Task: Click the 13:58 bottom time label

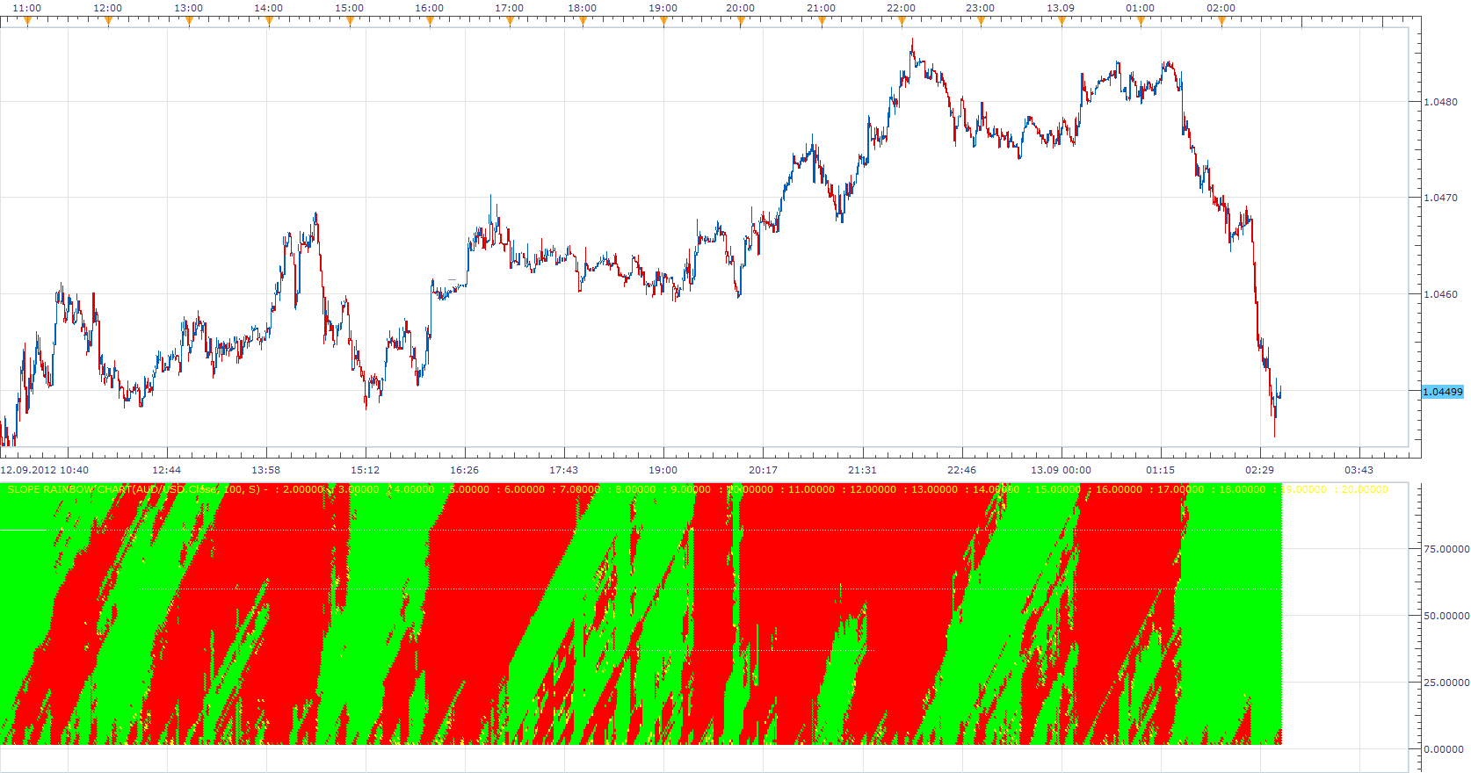Action: (266, 470)
